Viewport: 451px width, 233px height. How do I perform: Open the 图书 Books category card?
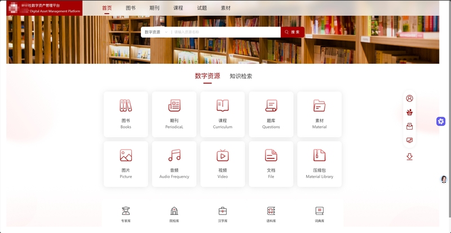pos(126,115)
